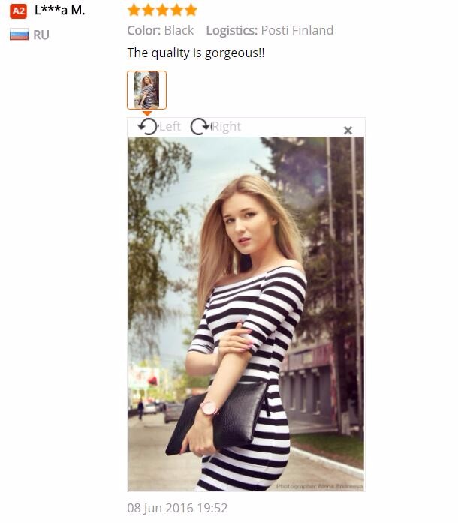The width and height of the screenshot is (458, 523).
Task: Click the last orange rating star
Action: (191, 10)
